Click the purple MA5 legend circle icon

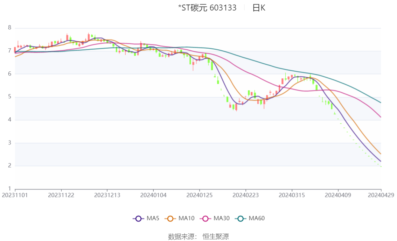tap(138, 219)
